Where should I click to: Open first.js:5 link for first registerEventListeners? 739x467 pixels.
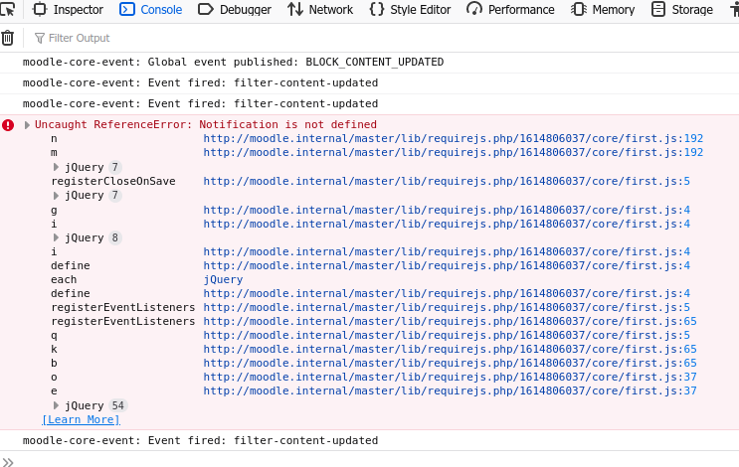point(447,307)
